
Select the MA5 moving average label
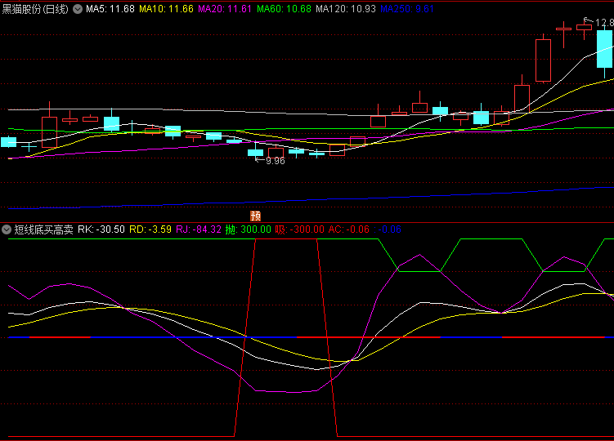coord(110,9)
